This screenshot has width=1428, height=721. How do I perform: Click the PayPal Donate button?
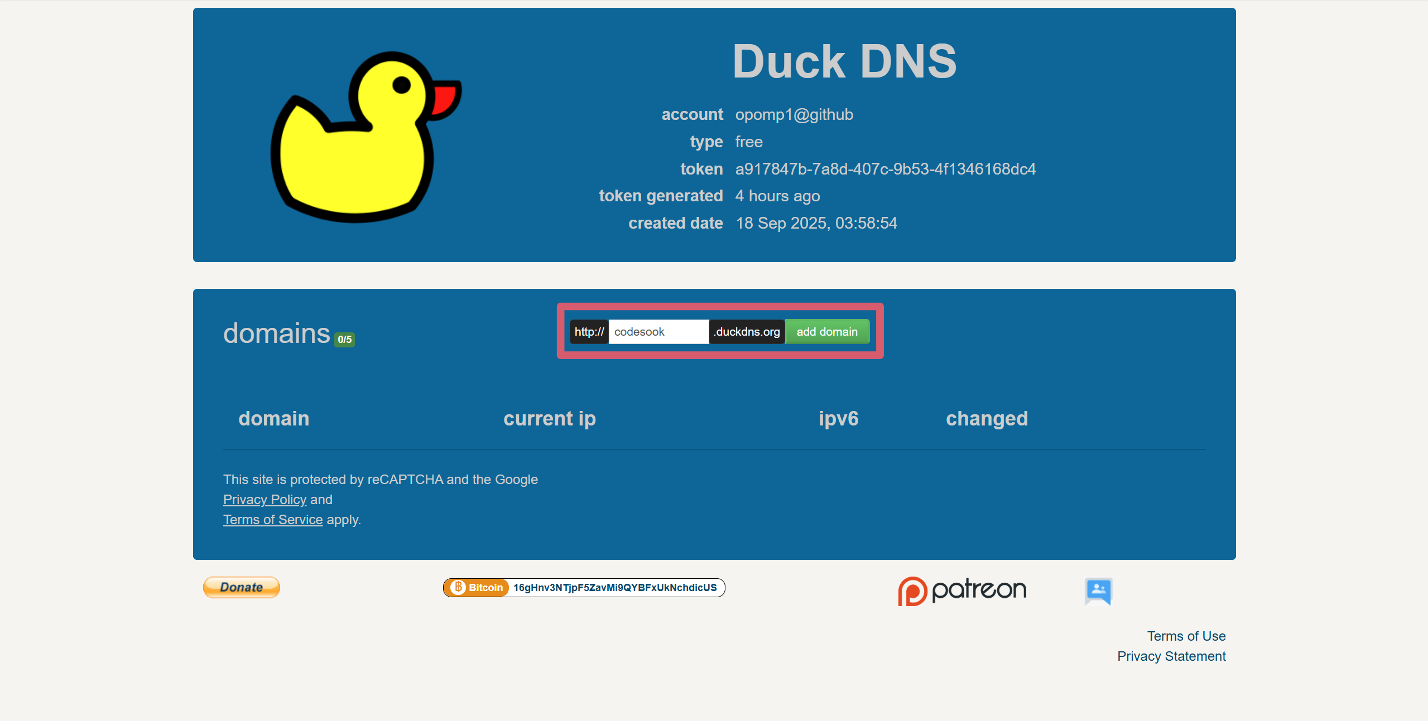point(241,587)
